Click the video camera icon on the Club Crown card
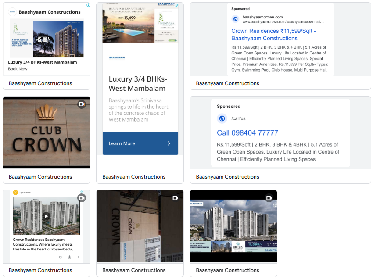 click(82, 104)
